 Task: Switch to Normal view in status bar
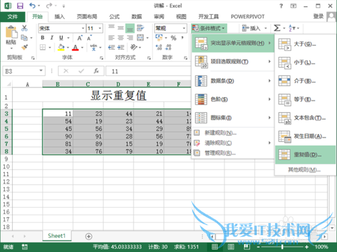[214, 247]
